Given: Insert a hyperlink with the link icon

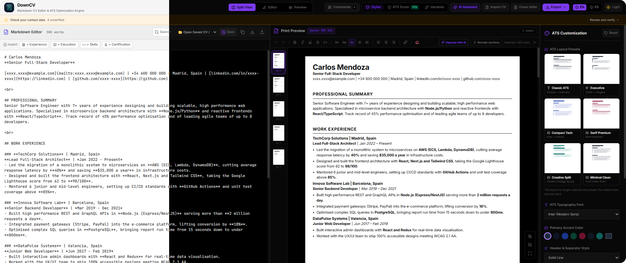Looking at the screenshot, I should pyautogui.click(x=405, y=43).
